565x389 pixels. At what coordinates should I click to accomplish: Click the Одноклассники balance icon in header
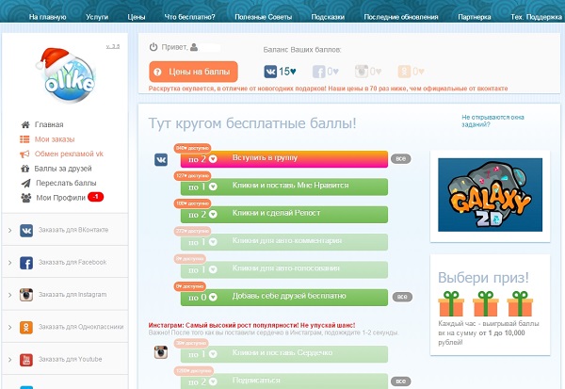404,72
